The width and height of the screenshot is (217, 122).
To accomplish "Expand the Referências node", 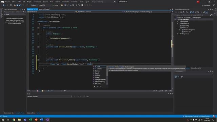I will (178, 24).
